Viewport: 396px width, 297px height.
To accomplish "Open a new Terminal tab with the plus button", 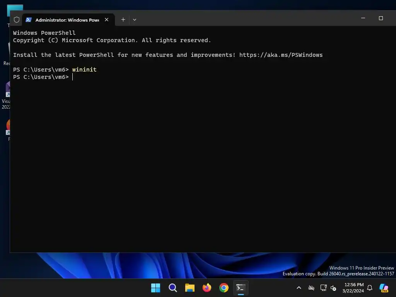I will 123,20.
